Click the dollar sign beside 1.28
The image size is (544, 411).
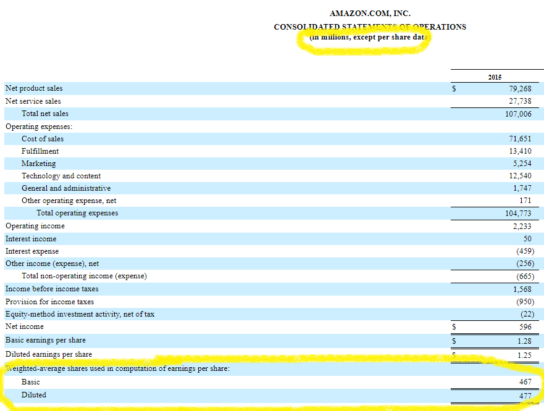[454, 341]
